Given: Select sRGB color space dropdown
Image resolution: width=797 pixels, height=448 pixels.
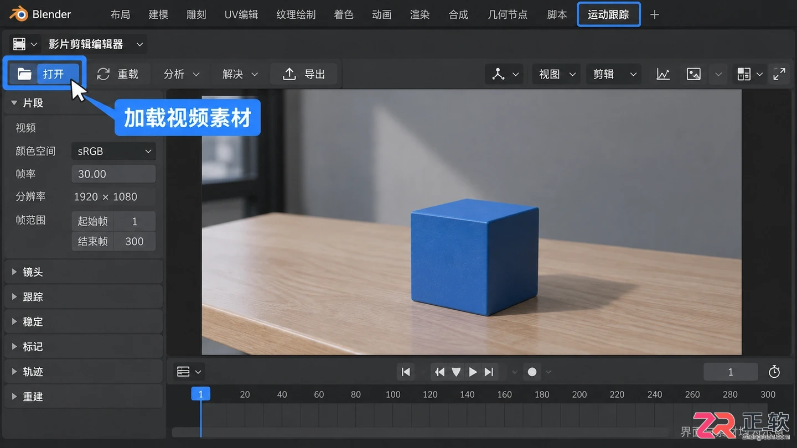Looking at the screenshot, I should [x=113, y=151].
